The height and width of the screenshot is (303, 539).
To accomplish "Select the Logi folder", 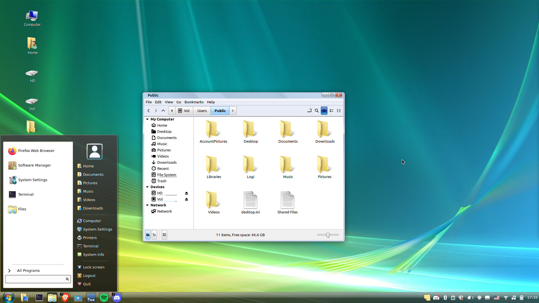I will coord(250,167).
